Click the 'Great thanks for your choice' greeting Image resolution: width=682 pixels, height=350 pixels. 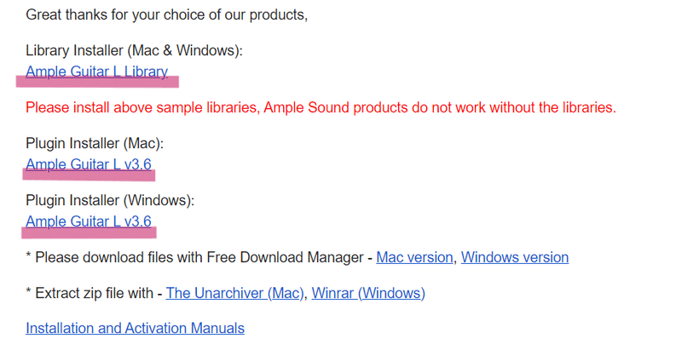(166, 14)
